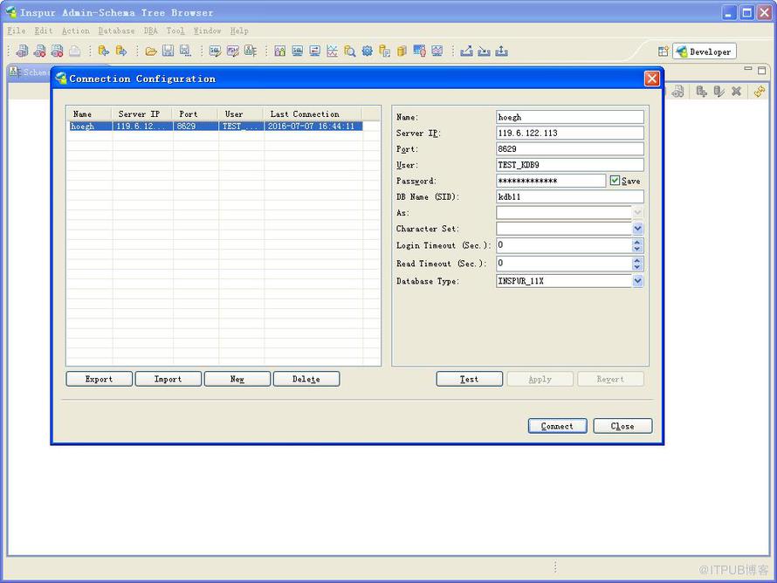Click the Connect button
The width and height of the screenshot is (777, 583).
(558, 426)
